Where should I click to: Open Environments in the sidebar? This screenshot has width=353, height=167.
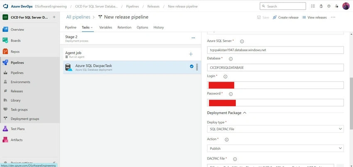20,82
